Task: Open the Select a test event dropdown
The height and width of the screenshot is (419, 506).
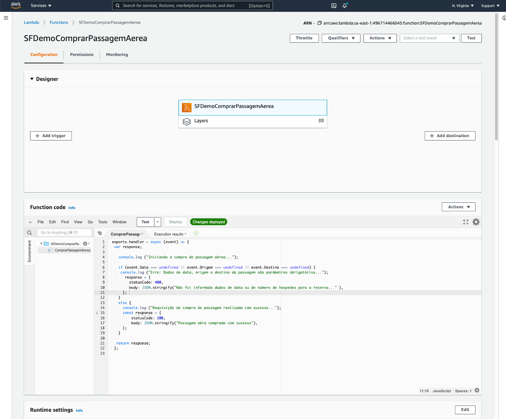Action: (x=429, y=38)
